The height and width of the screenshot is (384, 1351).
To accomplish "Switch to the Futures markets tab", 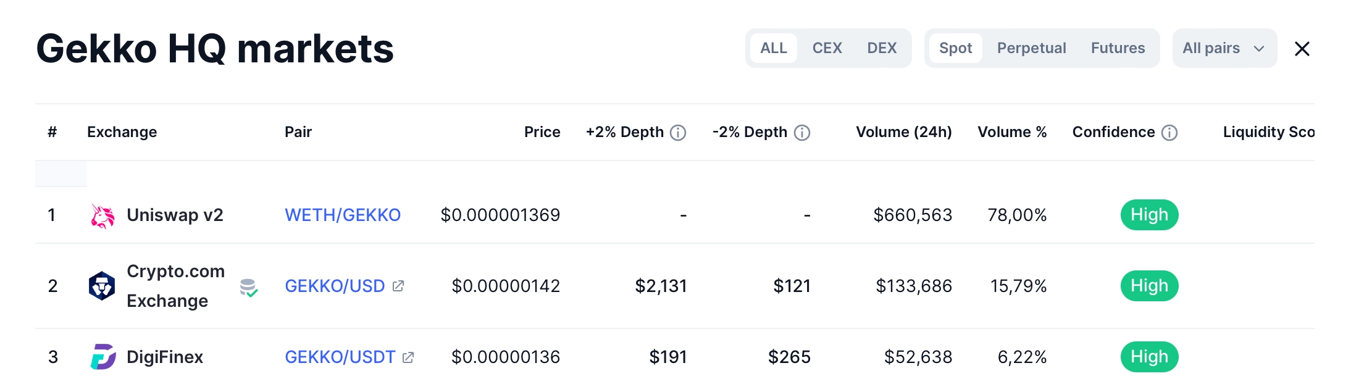I will (1118, 48).
